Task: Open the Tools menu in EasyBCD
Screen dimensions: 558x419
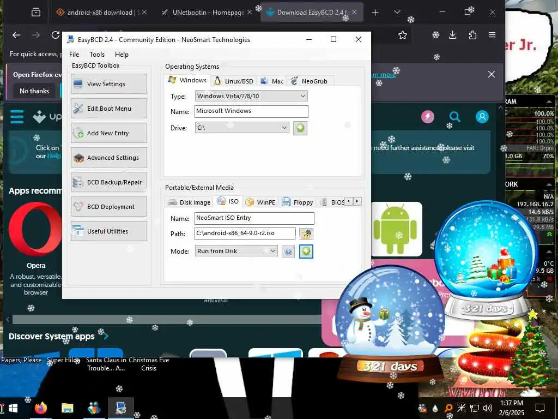Action: [x=97, y=54]
